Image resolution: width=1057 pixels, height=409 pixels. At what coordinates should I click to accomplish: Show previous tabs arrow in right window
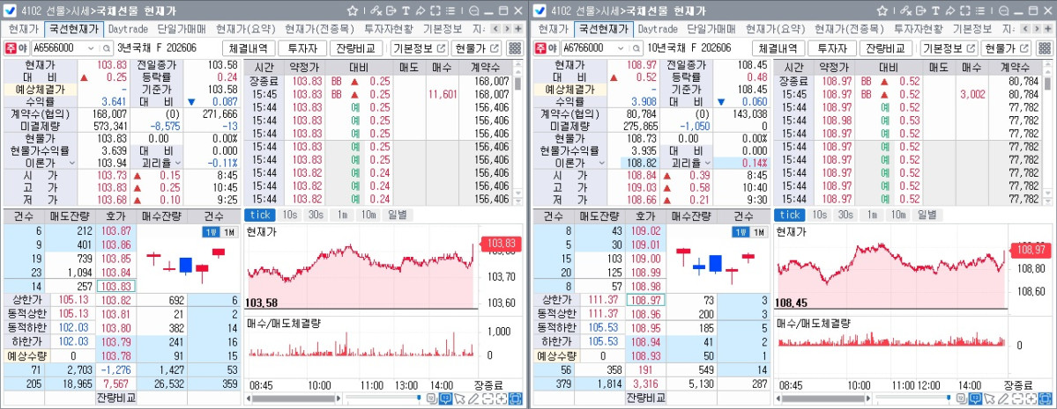click(1026, 29)
